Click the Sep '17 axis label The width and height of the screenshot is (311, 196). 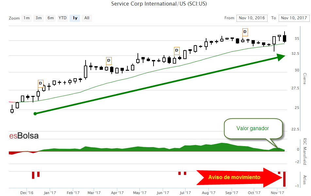(232, 193)
